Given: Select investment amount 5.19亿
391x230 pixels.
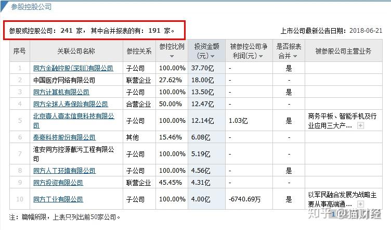Looking at the screenshot, I should pyautogui.click(x=201, y=154).
